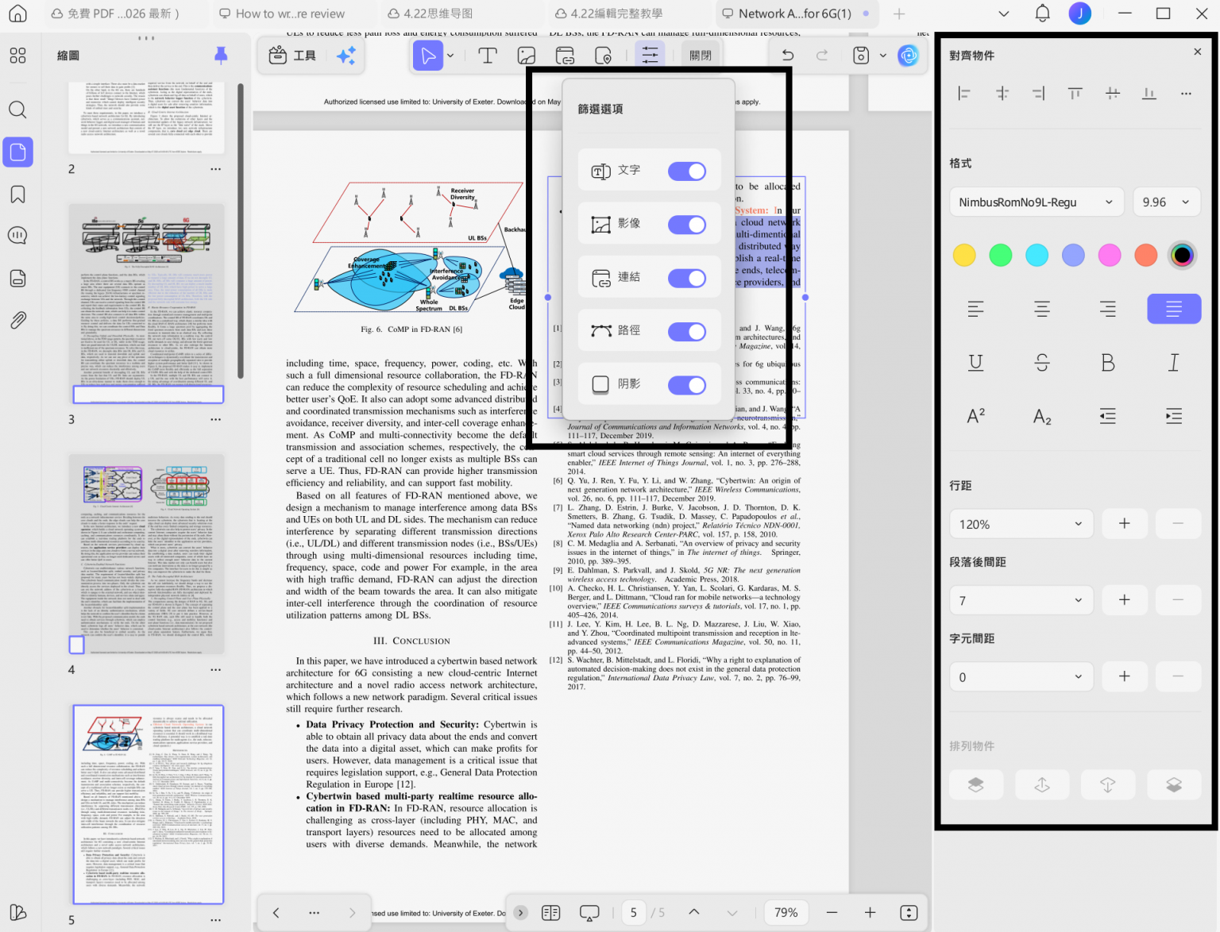
Task: Increase line spacing with plus button
Action: [1125, 524]
